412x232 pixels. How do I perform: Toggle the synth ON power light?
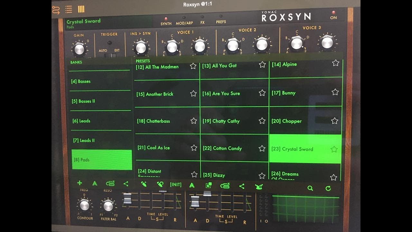pos(333,13)
